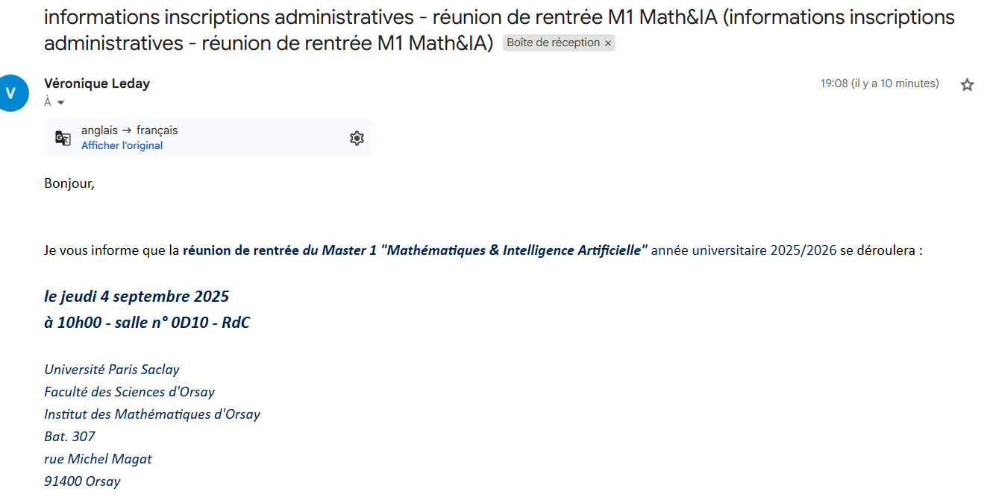Select target language français in translate bar

(x=157, y=130)
